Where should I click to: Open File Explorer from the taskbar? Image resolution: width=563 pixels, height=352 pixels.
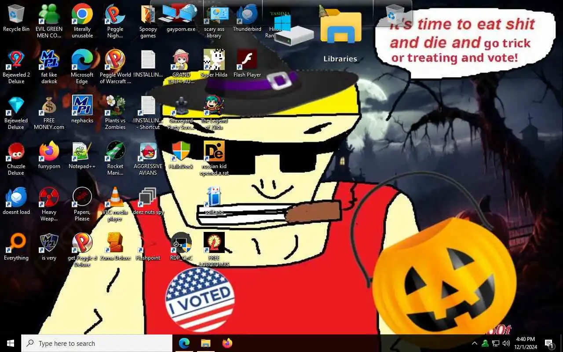(206, 343)
